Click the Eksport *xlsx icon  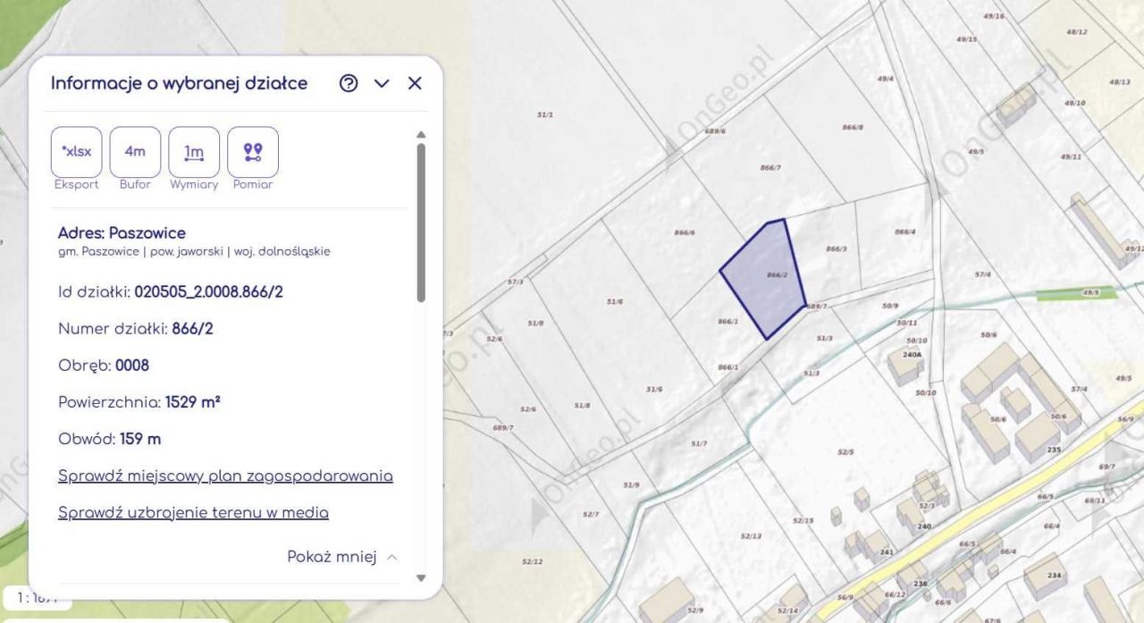(x=76, y=151)
